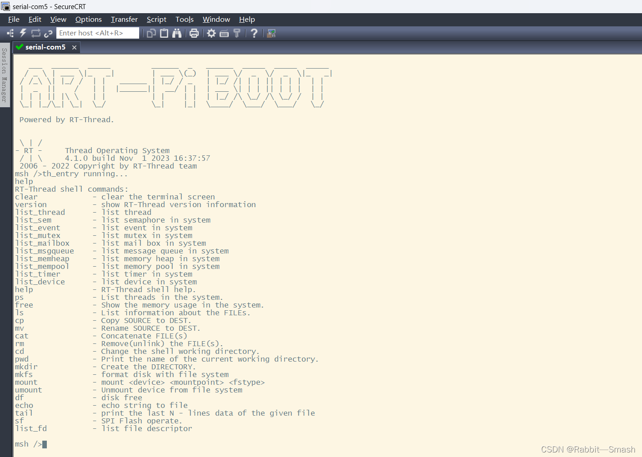Image resolution: width=642 pixels, height=457 pixels.
Task: Close the serial-com5 tab
Action: pos(74,47)
